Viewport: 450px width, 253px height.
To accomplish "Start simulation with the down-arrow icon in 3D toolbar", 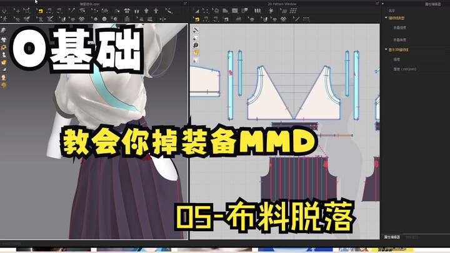I will click(x=4, y=11).
